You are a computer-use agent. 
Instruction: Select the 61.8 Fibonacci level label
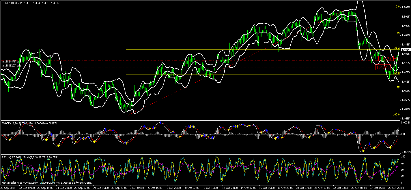(x=397, y=73)
